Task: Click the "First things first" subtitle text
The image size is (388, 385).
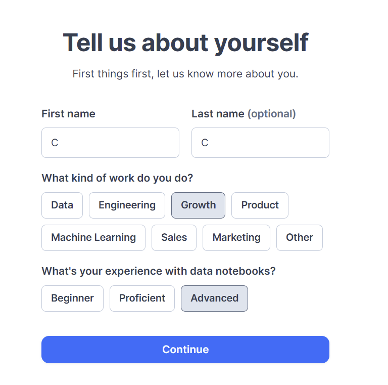Action: coord(185,74)
